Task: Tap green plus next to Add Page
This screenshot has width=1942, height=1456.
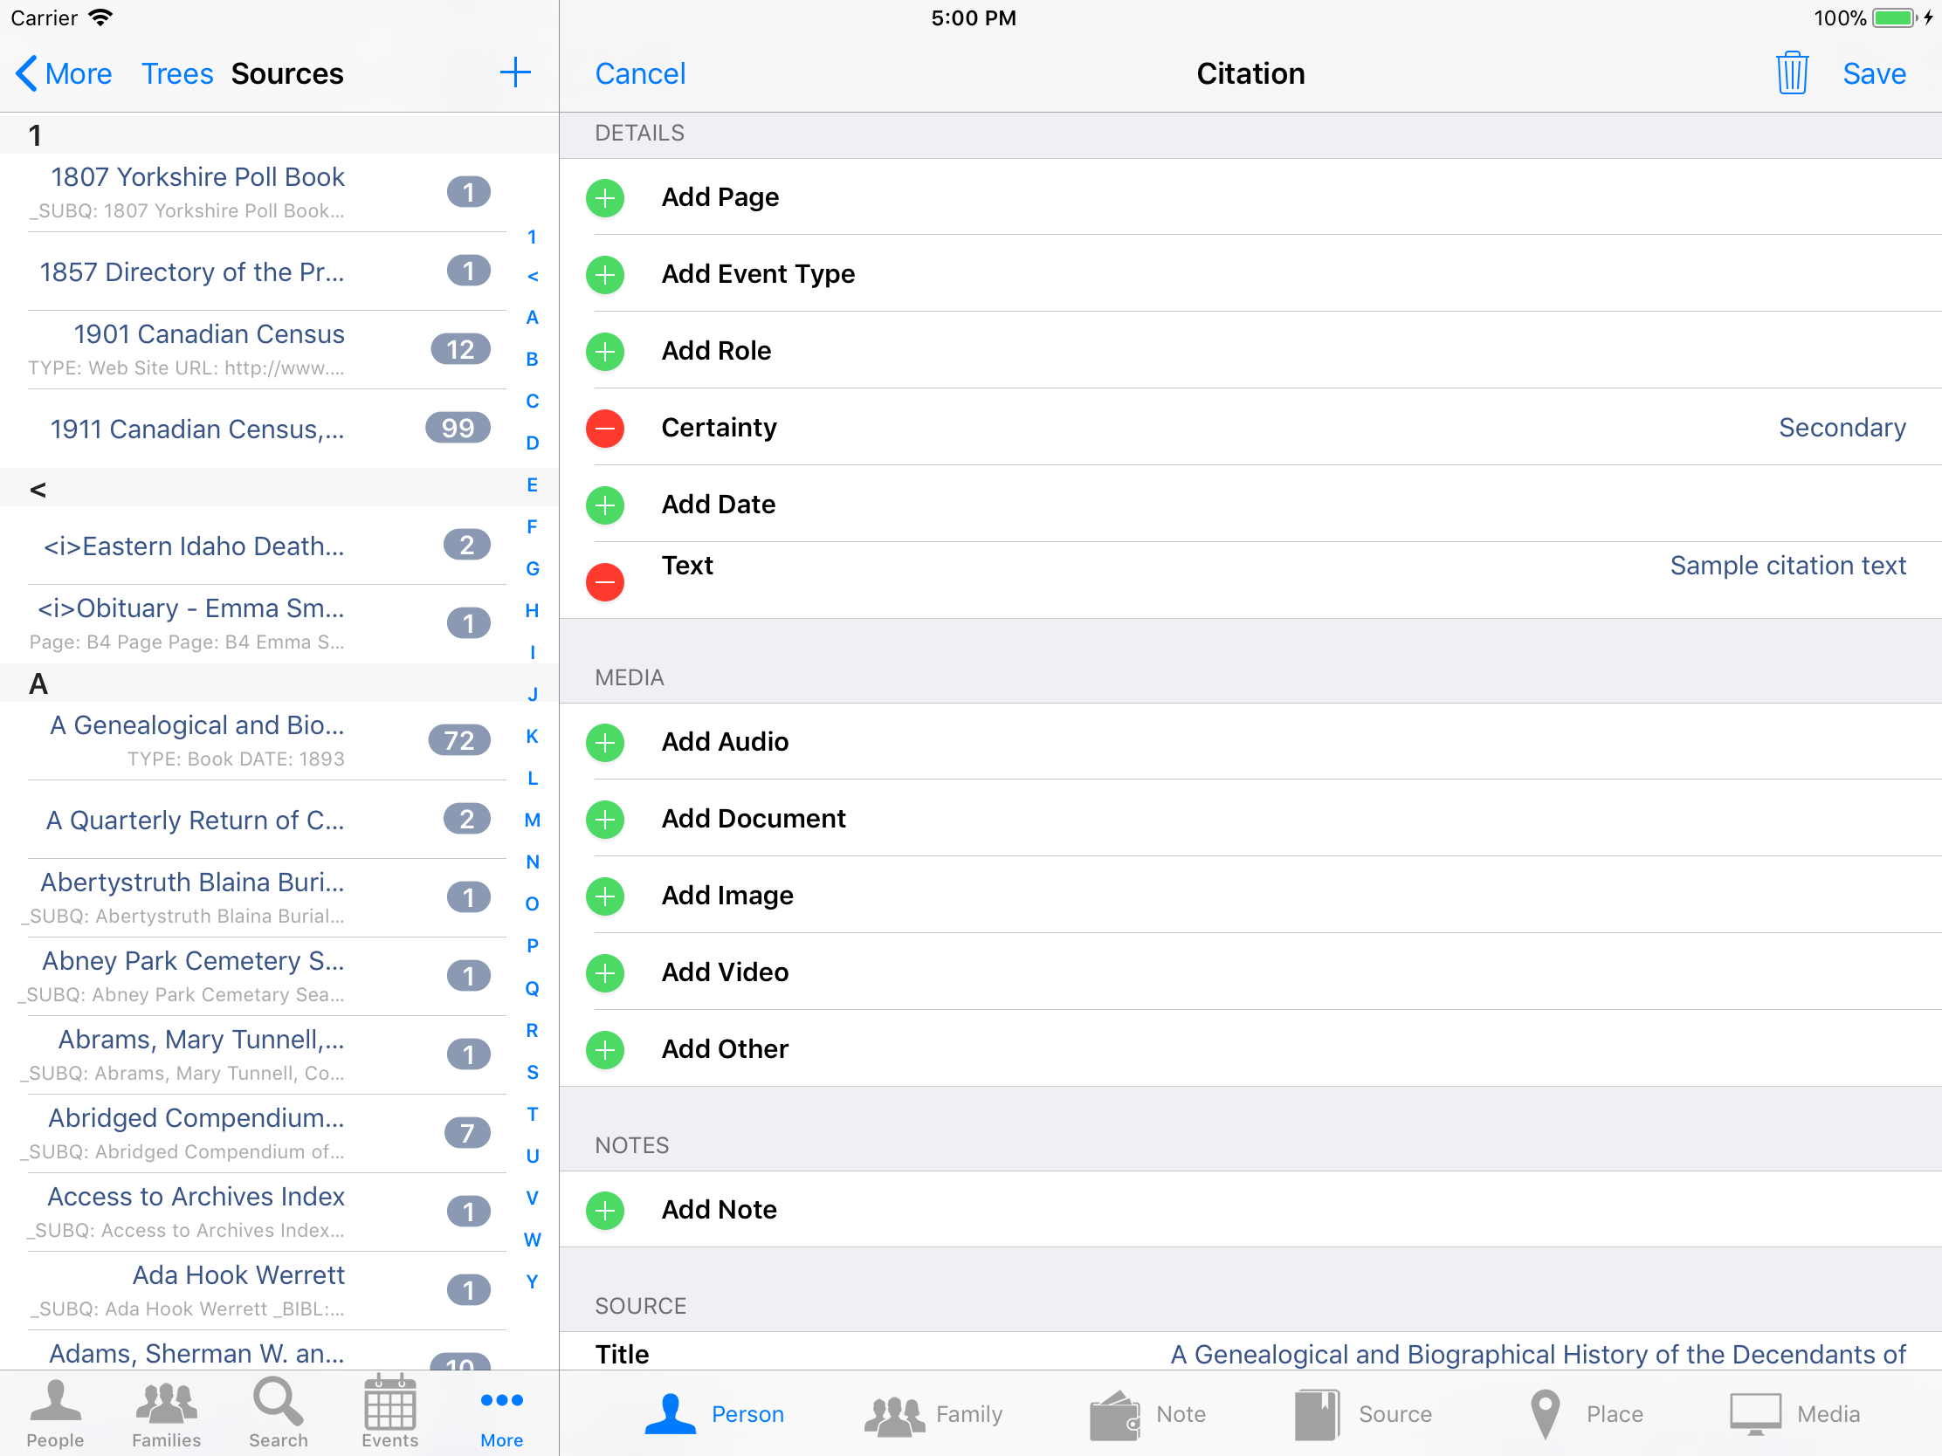Action: click(x=605, y=197)
